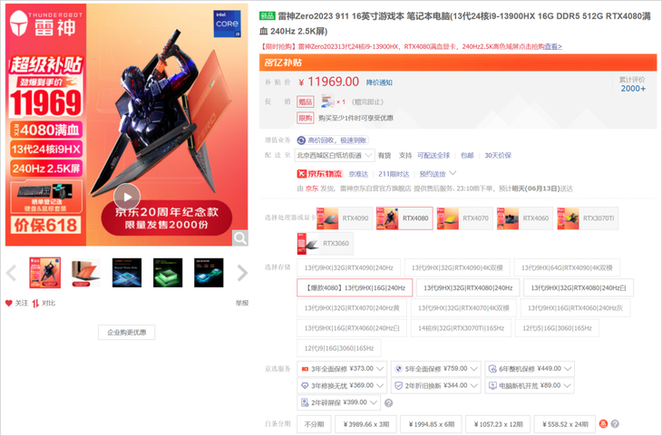Screen dimensions: 662x436
Task: Choose 12代i9|16G|3060|165Hz configuration
Action: [x=339, y=348]
